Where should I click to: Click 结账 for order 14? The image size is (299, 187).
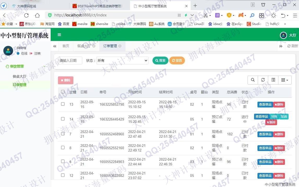(274, 117)
